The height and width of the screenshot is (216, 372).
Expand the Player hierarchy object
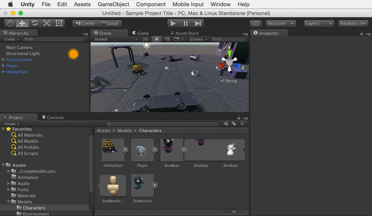point(3,65)
